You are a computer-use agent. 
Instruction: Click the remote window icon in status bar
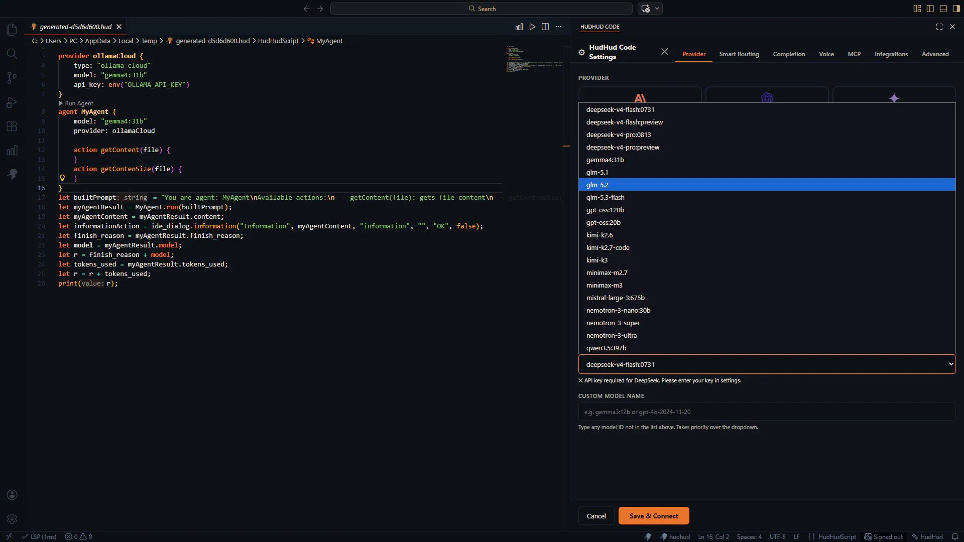point(9,536)
